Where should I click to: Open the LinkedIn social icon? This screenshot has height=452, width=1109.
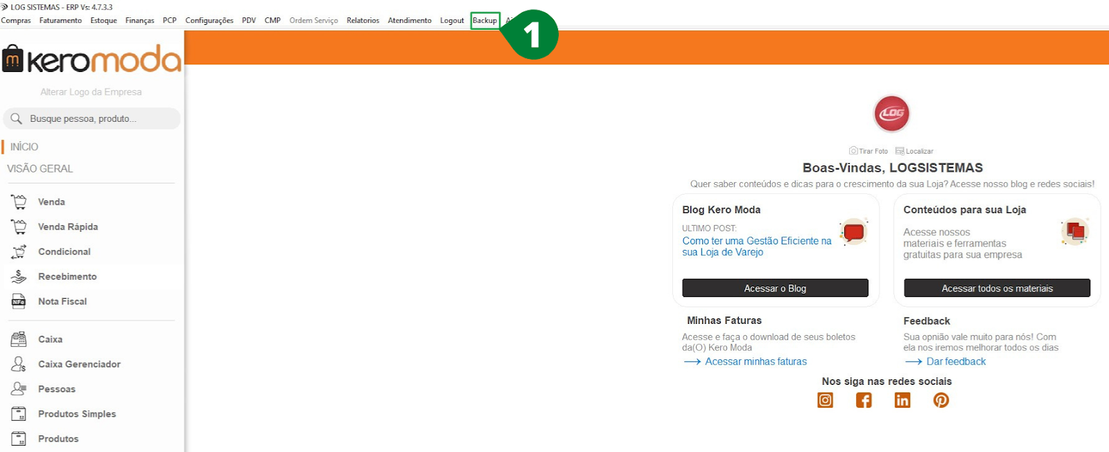[902, 400]
